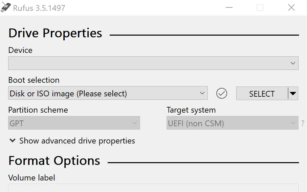The image size is (307, 192).
Task: Click into the Volume label text field
Action: [x=153, y=188]
